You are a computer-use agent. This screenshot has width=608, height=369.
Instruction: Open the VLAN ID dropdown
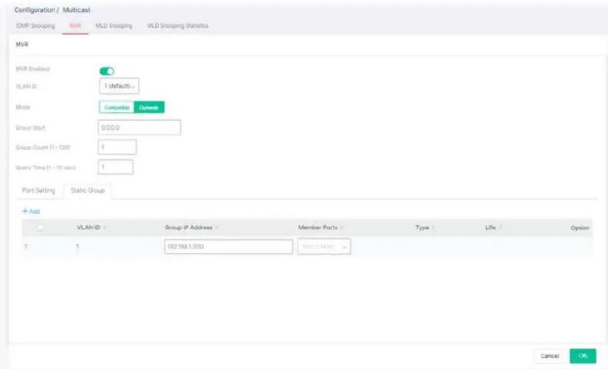pyautogui.click(x=119, y=86)
